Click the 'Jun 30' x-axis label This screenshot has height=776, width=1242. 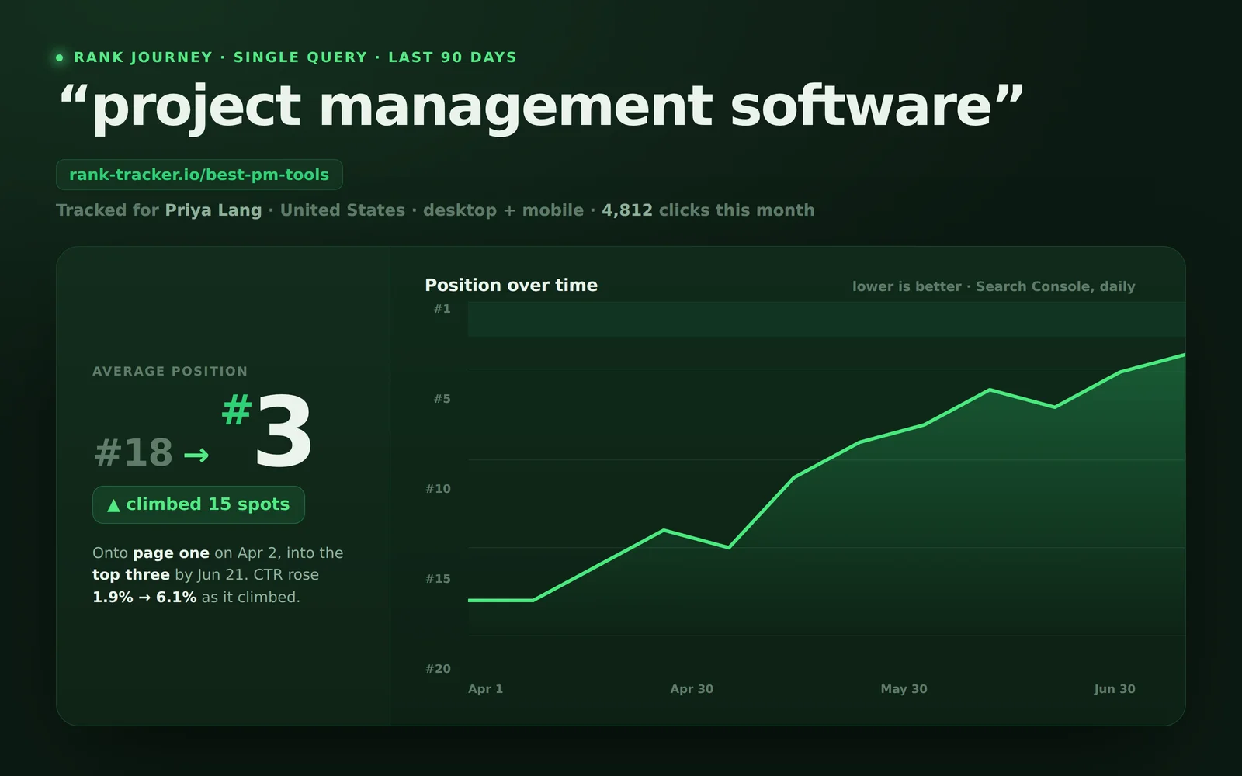tap(1114, 689)
